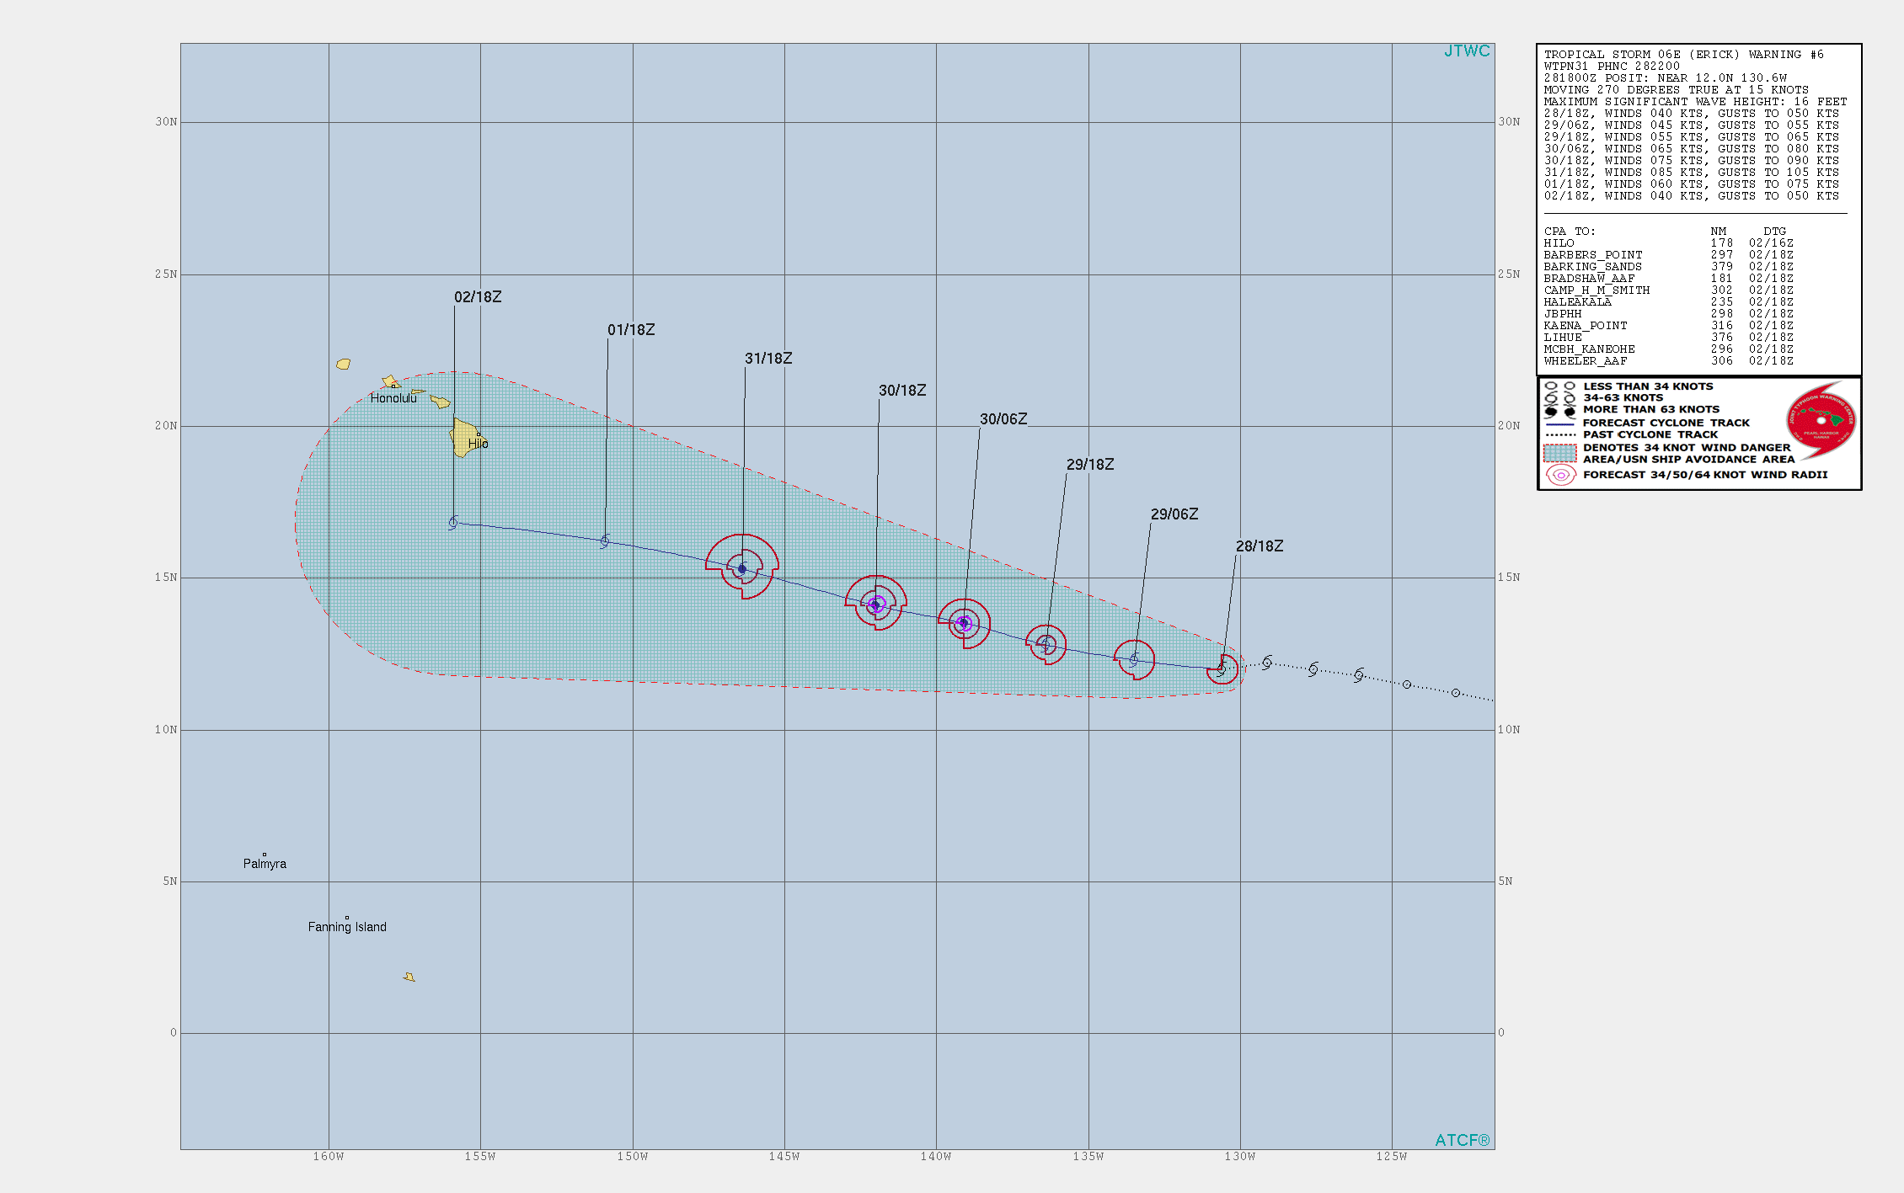Click the Honolulu map label
Screen dimensions: 1904x1193
393,398
